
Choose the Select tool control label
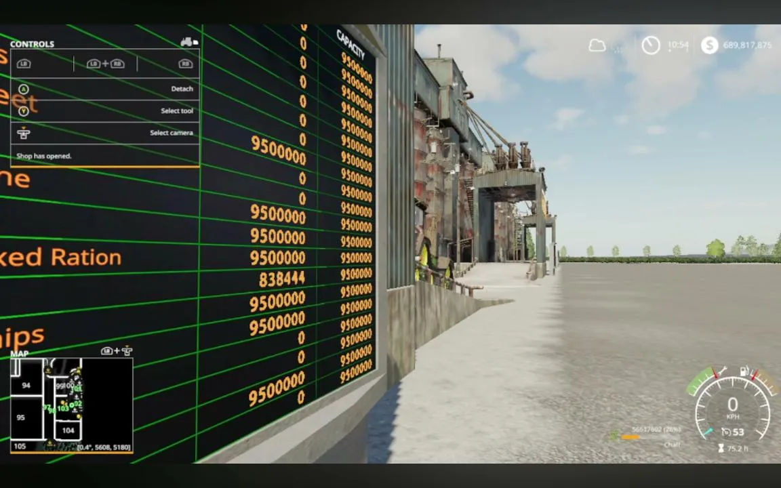tap(177, 110)
